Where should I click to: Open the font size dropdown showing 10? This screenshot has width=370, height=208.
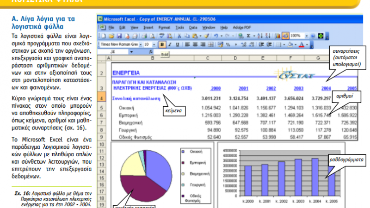click(x=154, y=44)
